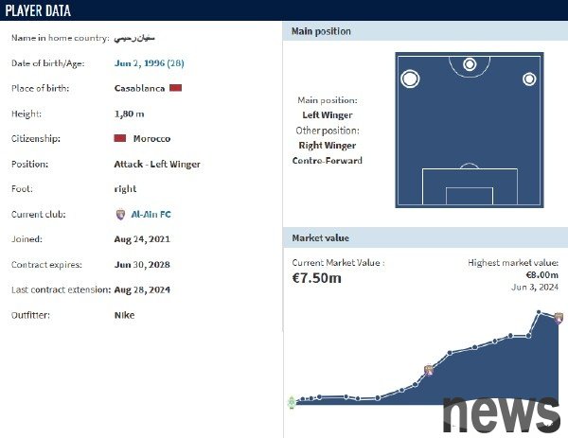Image resolution: width=568 pixels, height=438 pixels.
Task: Click the €7.50m current market value
Action: pyautogui.click(x=316, y=277)
